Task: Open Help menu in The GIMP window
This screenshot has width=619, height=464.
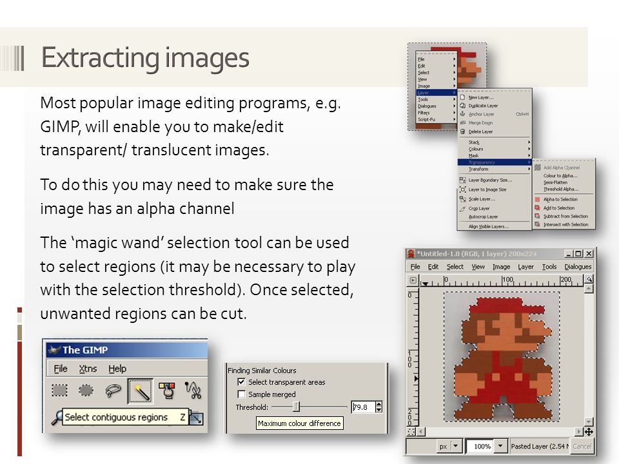Action: tap(117, 369)
